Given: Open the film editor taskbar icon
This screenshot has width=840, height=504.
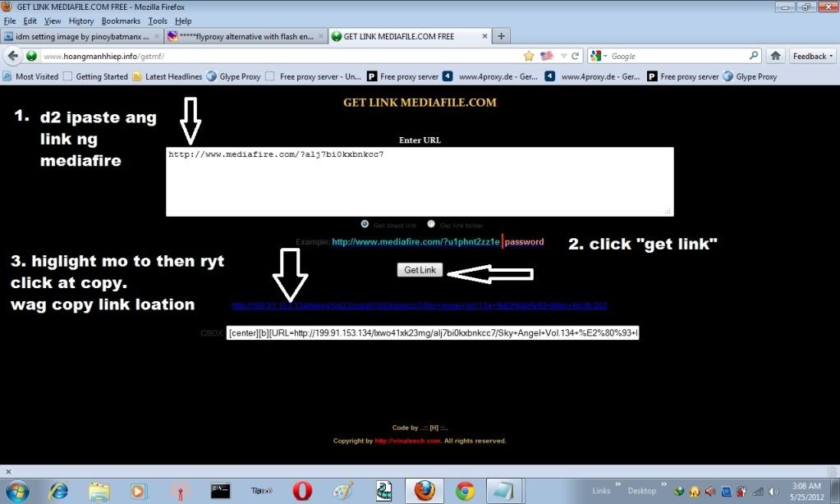Looking at the screenshot, I should (x=383, y=491).
